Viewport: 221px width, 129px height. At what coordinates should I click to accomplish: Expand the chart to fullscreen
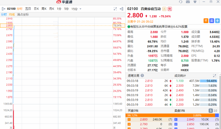coord(115,9)
